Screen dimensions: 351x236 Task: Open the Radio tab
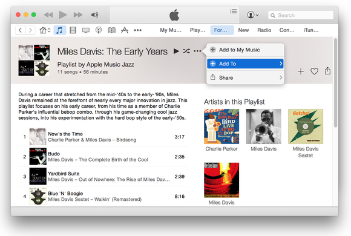[x=264, y=30]
